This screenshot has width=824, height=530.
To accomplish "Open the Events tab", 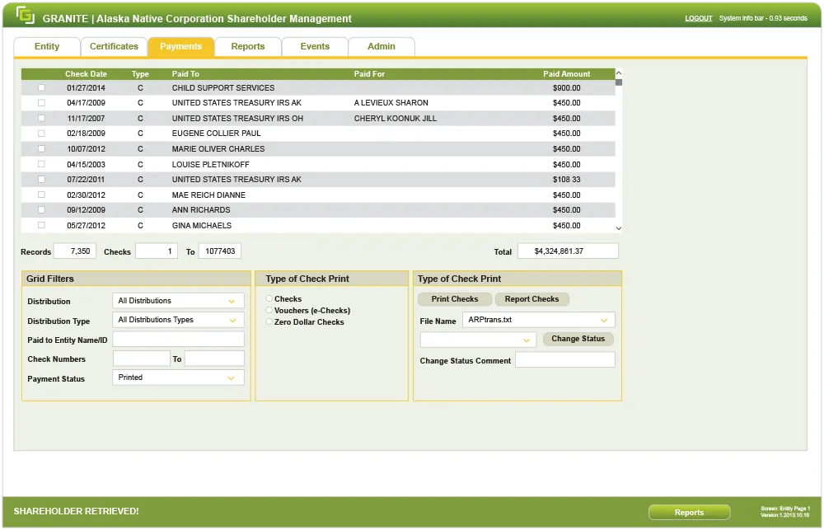I will pyautogui.click(x=315, y=47).
